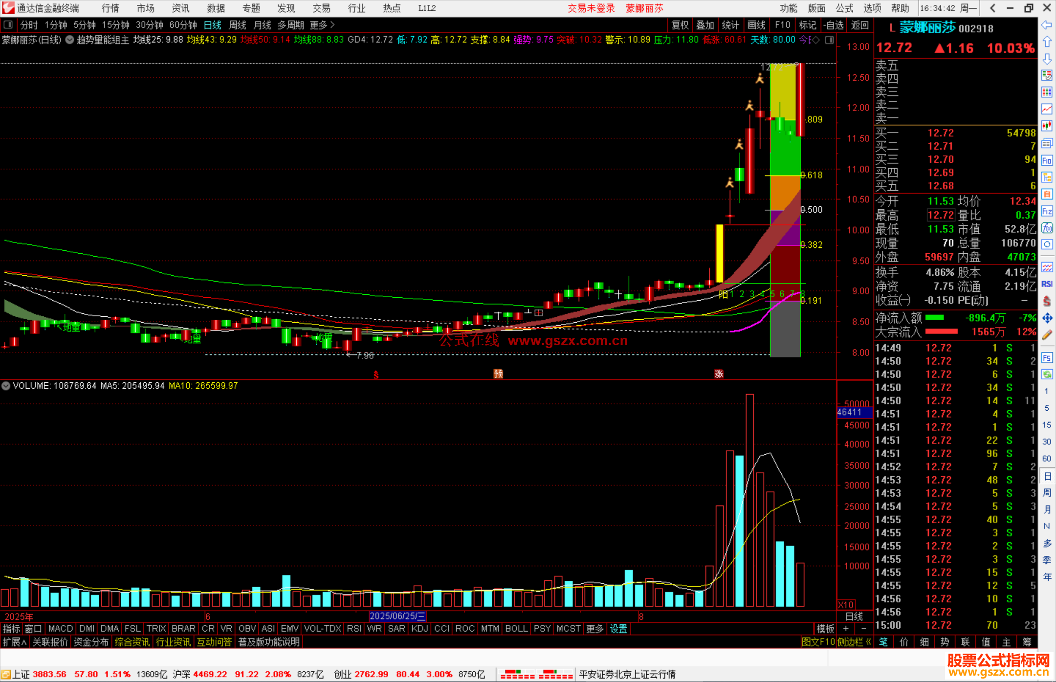Click the X10 volume scale toggle
Screen dimensions: 1056x682
[846, 605]
